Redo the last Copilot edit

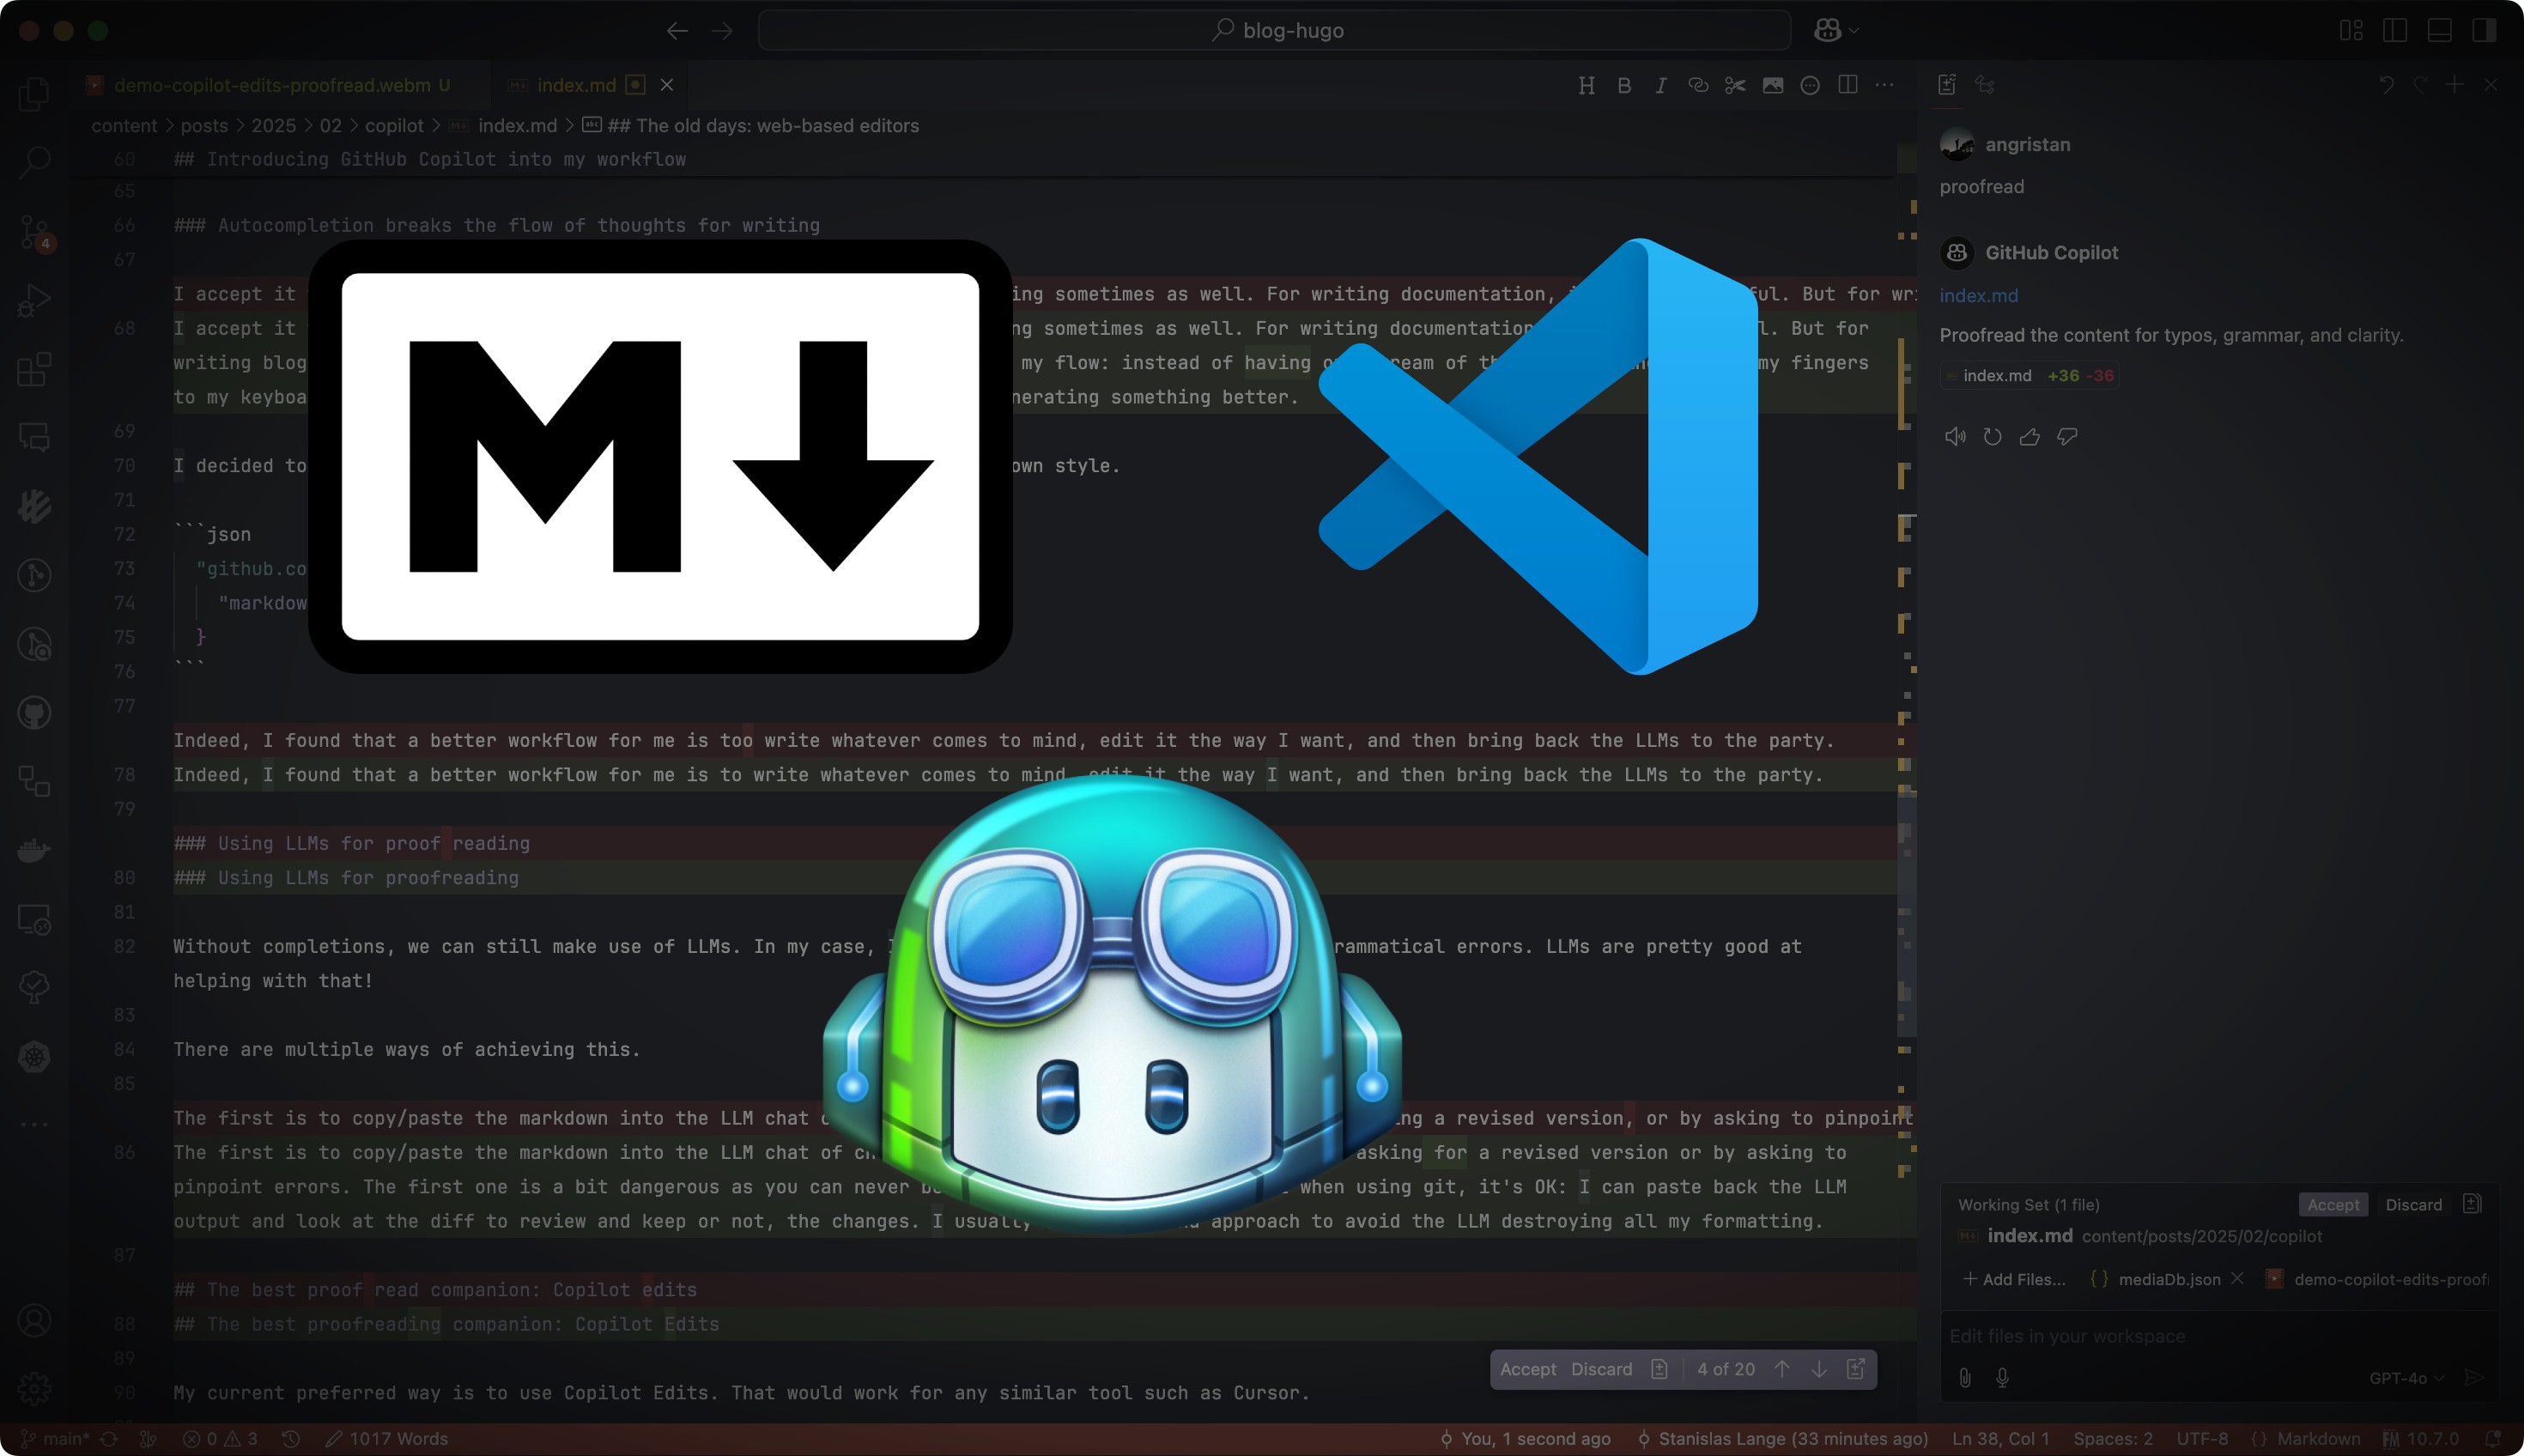pyautogui.click(x=2421, y=85)
